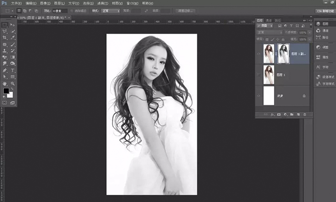Select the Rectangular Marquee tool
This screenshot has width=336, height=202.
click(5, 24)
